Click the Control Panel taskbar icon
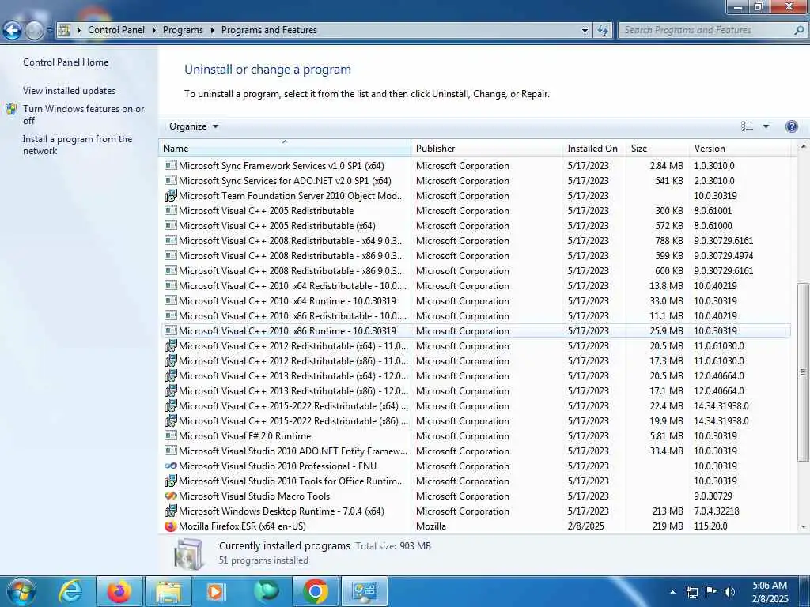810x607 pixels. (364, 591)
